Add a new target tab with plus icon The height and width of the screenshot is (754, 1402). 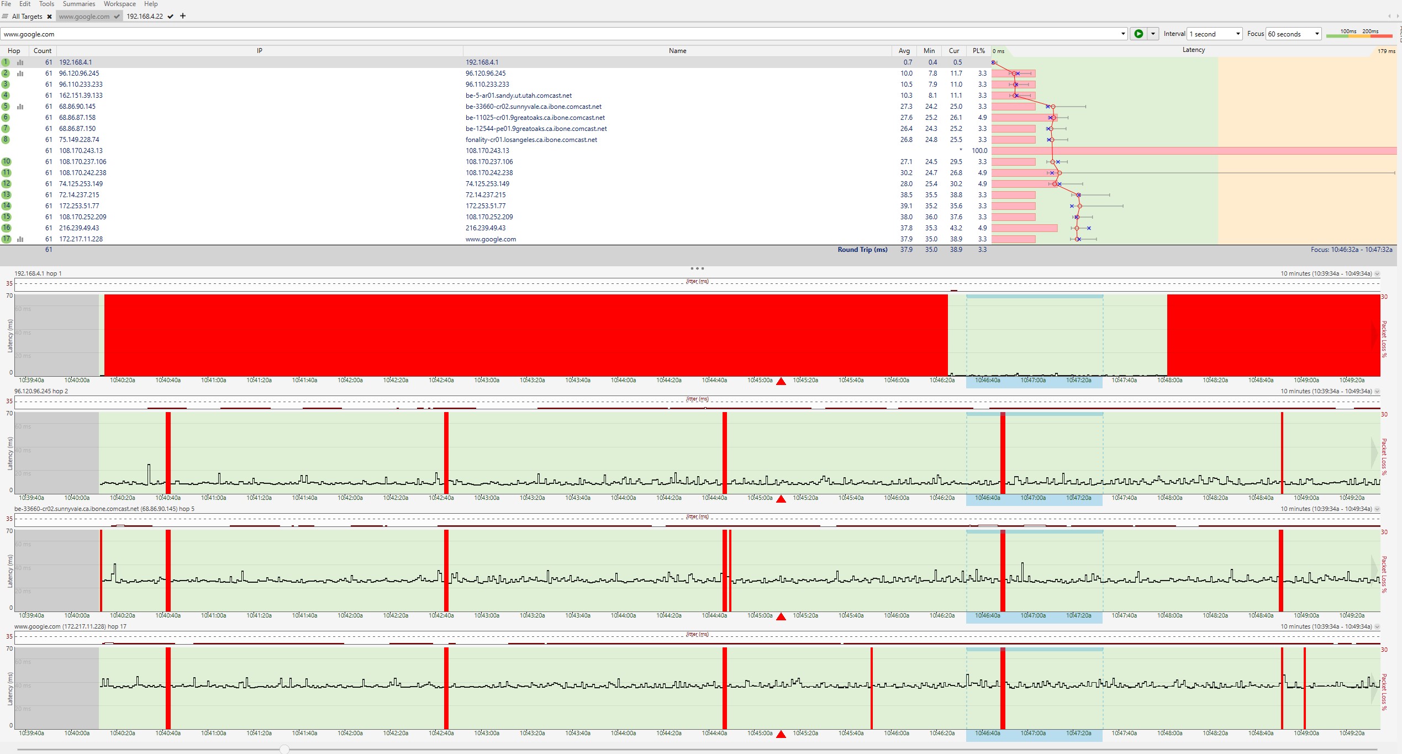(x=183, y=16)
